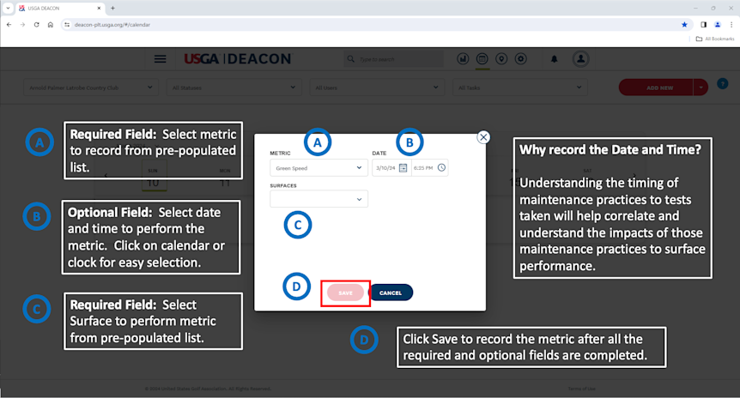Open notifications bell icon

click(554, 59)
